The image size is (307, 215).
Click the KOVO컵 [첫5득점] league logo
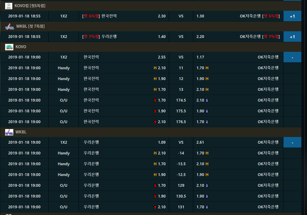point(9,6)
